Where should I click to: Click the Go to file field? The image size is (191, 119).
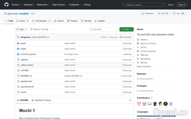click(103, 29)
